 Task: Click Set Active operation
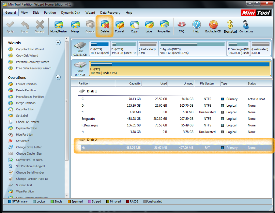coord(23,141)
